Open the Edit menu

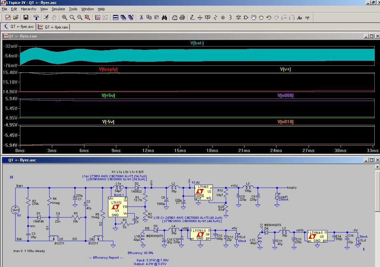click(14, 9)
